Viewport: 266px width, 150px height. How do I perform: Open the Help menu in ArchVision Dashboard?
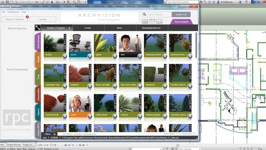pyautogui.click(x=24, y=12)
